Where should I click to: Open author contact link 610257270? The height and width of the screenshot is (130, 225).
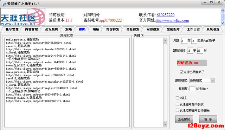tap(166, 15)
